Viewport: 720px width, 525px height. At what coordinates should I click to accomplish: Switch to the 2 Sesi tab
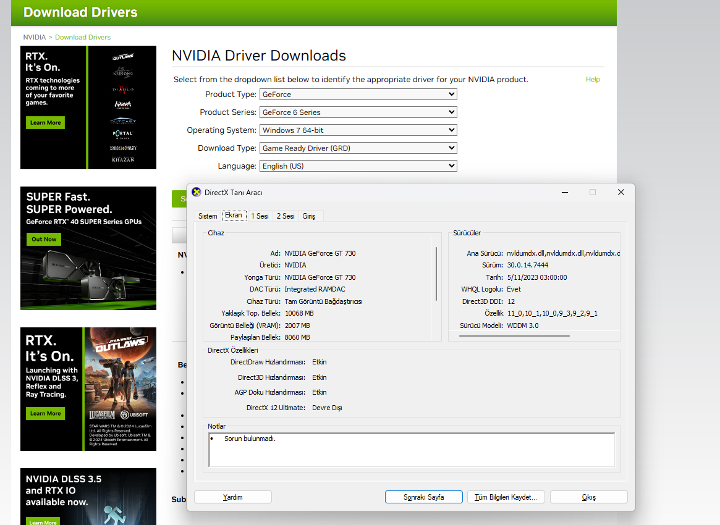pyautogui.click(x=286, y=216)
